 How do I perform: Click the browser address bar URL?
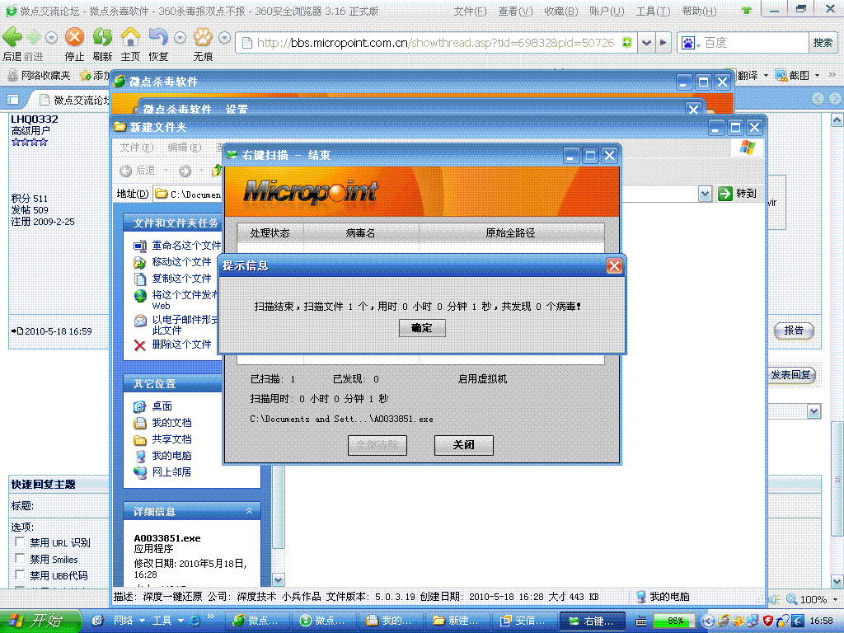click(x=435, y=43)
